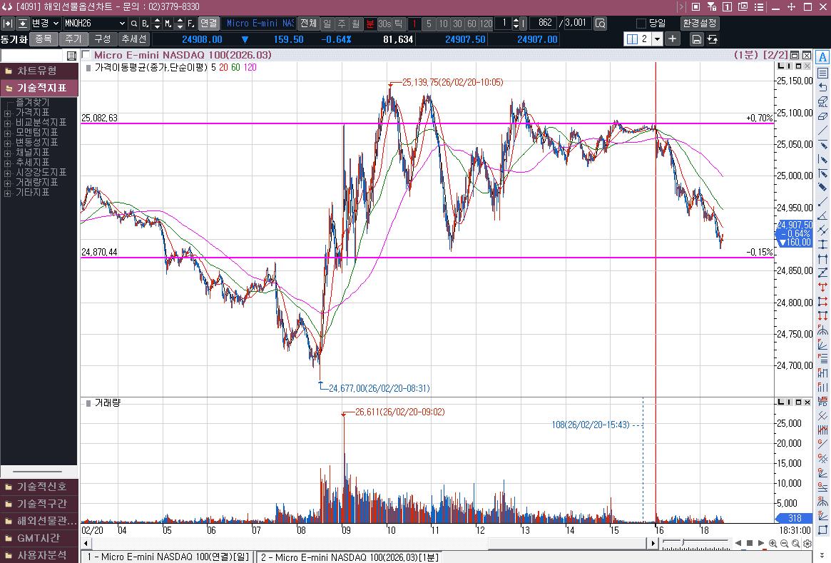
Task: Click the bar count input field showing 862
Action: [x=543, y=24]
